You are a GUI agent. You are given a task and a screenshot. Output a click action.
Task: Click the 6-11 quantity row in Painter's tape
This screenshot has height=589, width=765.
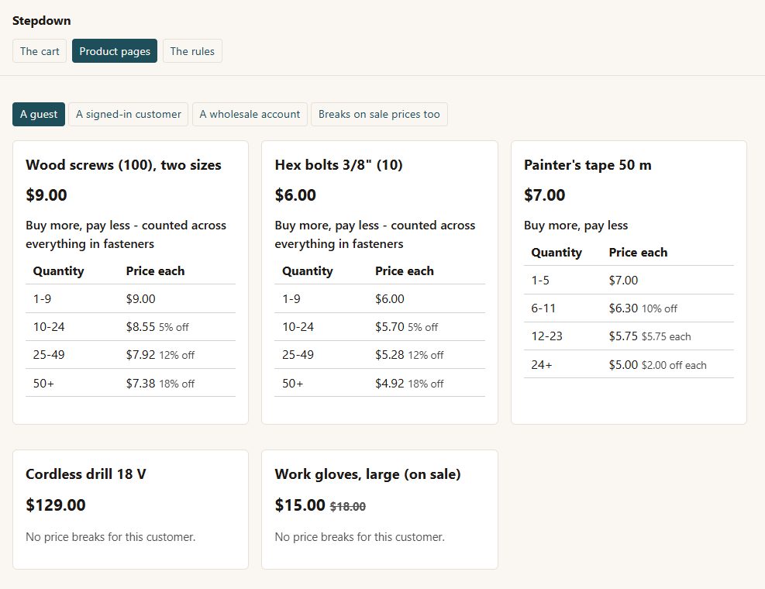(629, 308)
